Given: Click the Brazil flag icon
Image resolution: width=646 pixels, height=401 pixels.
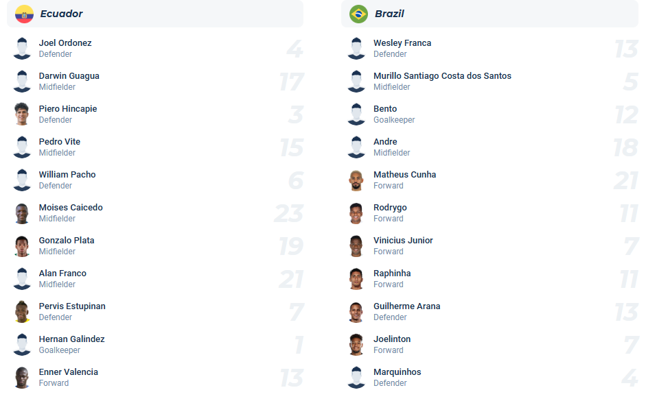Looking at the screenshot, I should (357, 13).
